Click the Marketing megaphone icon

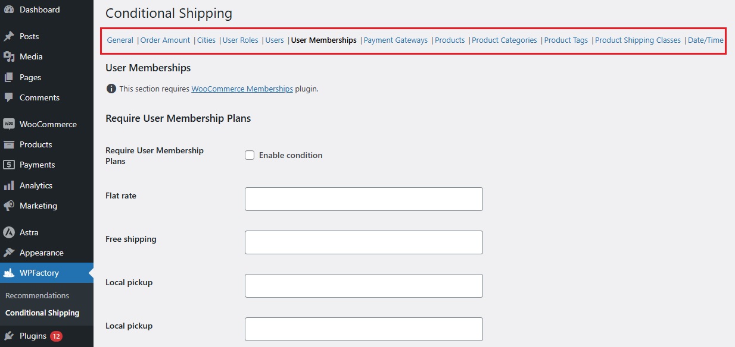[9, 206]
